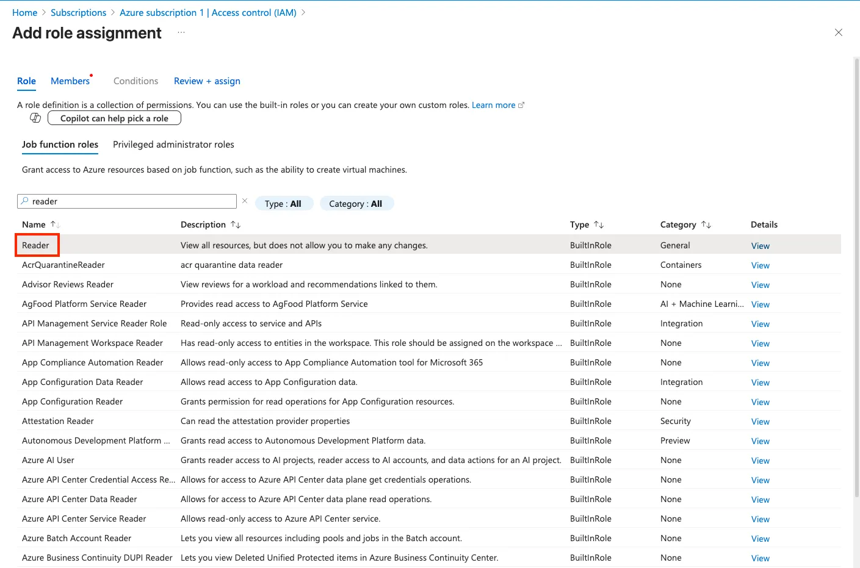Clear the reader search with X icon
This screenshot has height=568, width=860.
tap(245, 201)
